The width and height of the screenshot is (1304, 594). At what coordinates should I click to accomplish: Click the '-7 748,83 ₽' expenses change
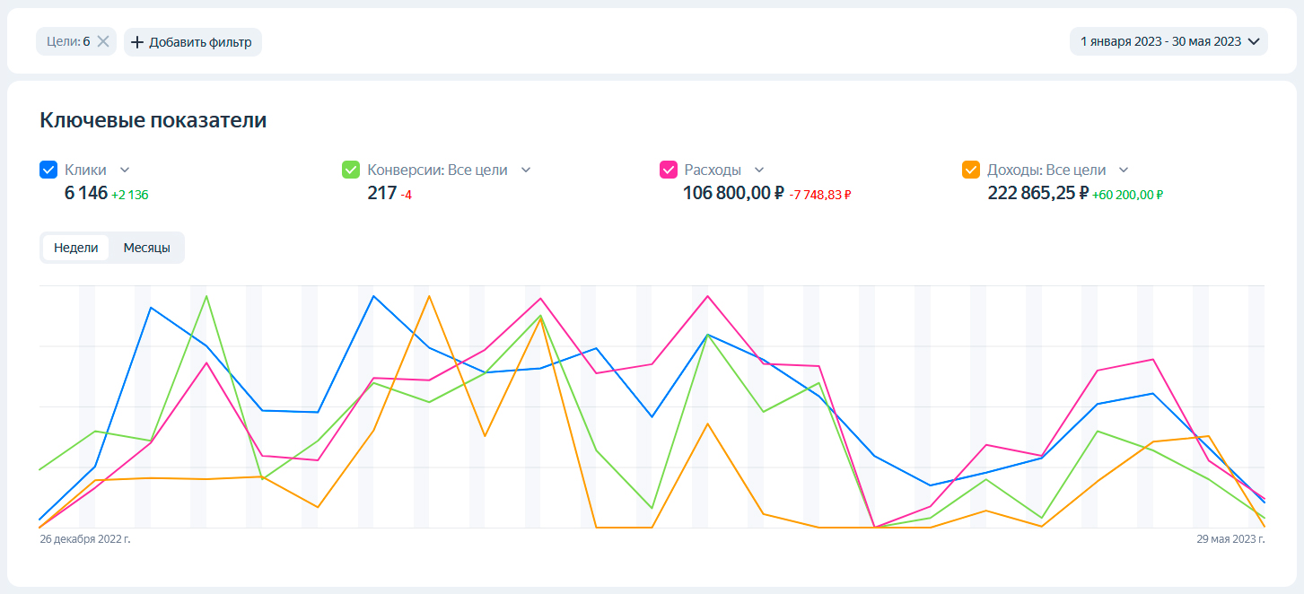click(x=820, y=194)
